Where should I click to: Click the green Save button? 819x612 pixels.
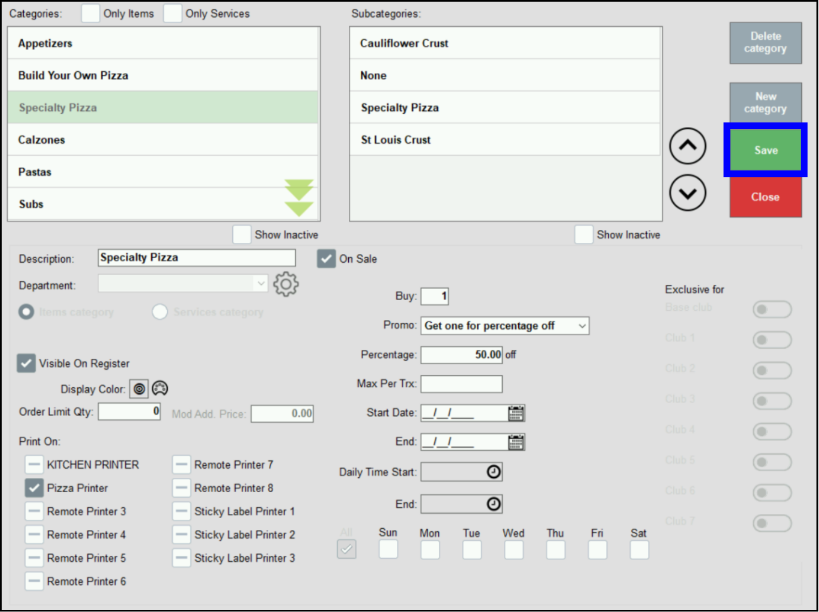(765, 150)
